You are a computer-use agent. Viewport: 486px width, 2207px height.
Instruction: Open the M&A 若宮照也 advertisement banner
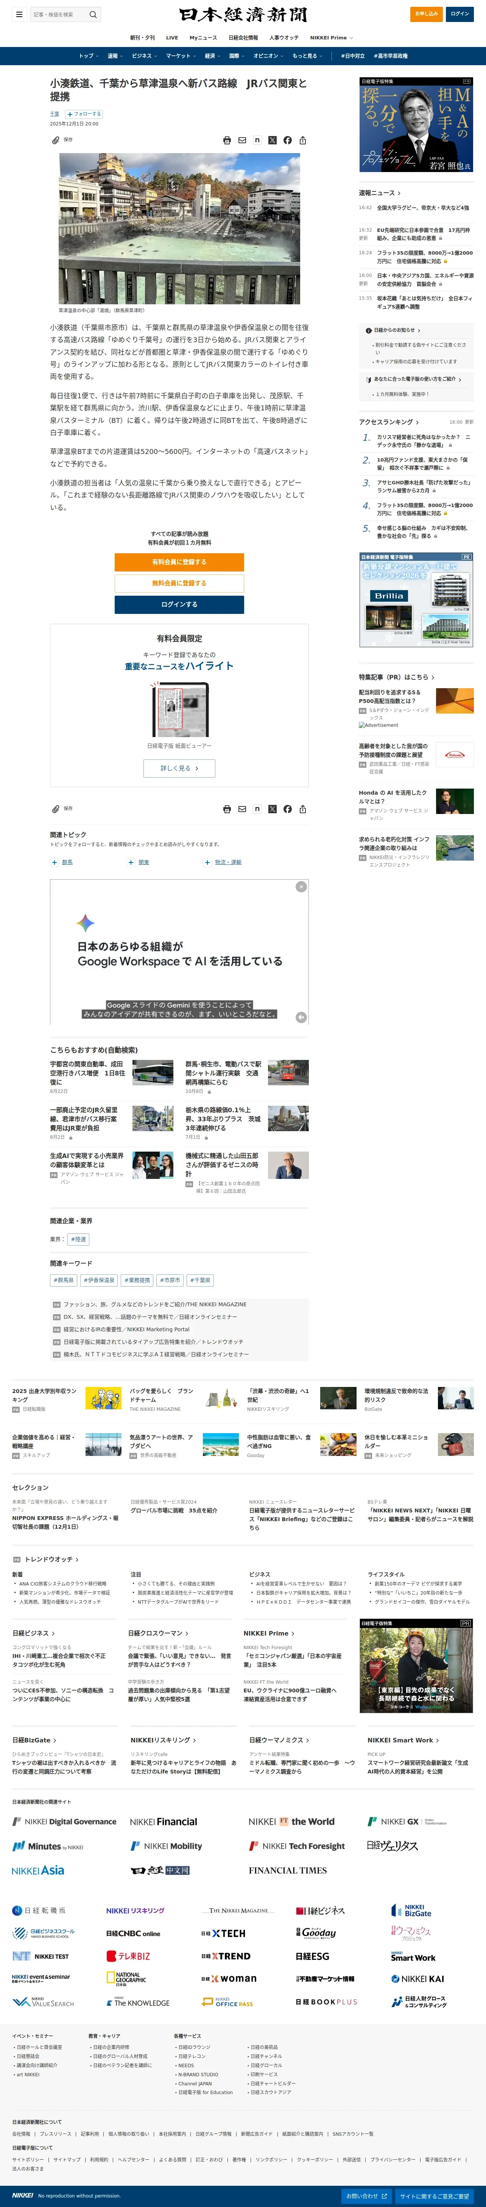point(416,125)
